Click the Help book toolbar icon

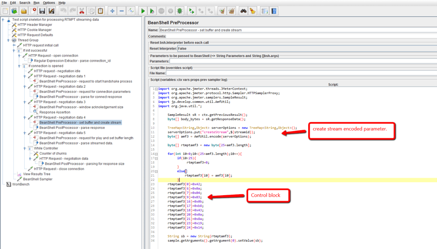coord(274,11)
